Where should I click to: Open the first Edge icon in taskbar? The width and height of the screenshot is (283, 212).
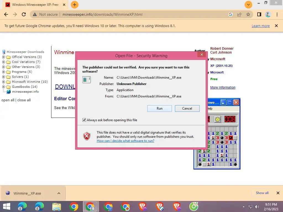(22, 206)
